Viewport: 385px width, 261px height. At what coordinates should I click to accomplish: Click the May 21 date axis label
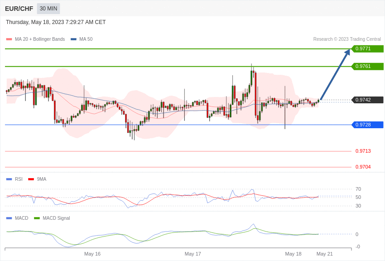point(324,254)
